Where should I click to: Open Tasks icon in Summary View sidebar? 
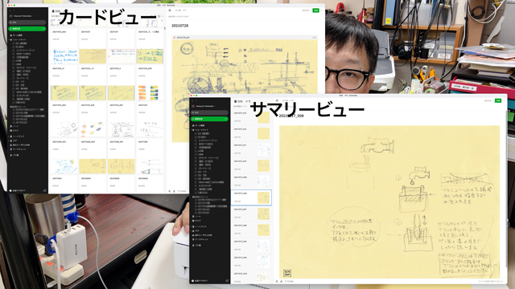click(193, 221)
